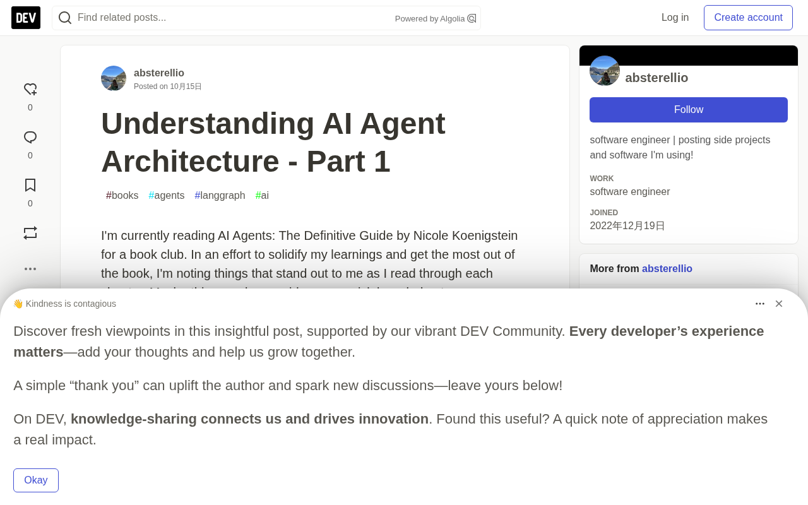Open the #langgraph tag
This screenshot has height=505, width=808.
coord(220,196)
